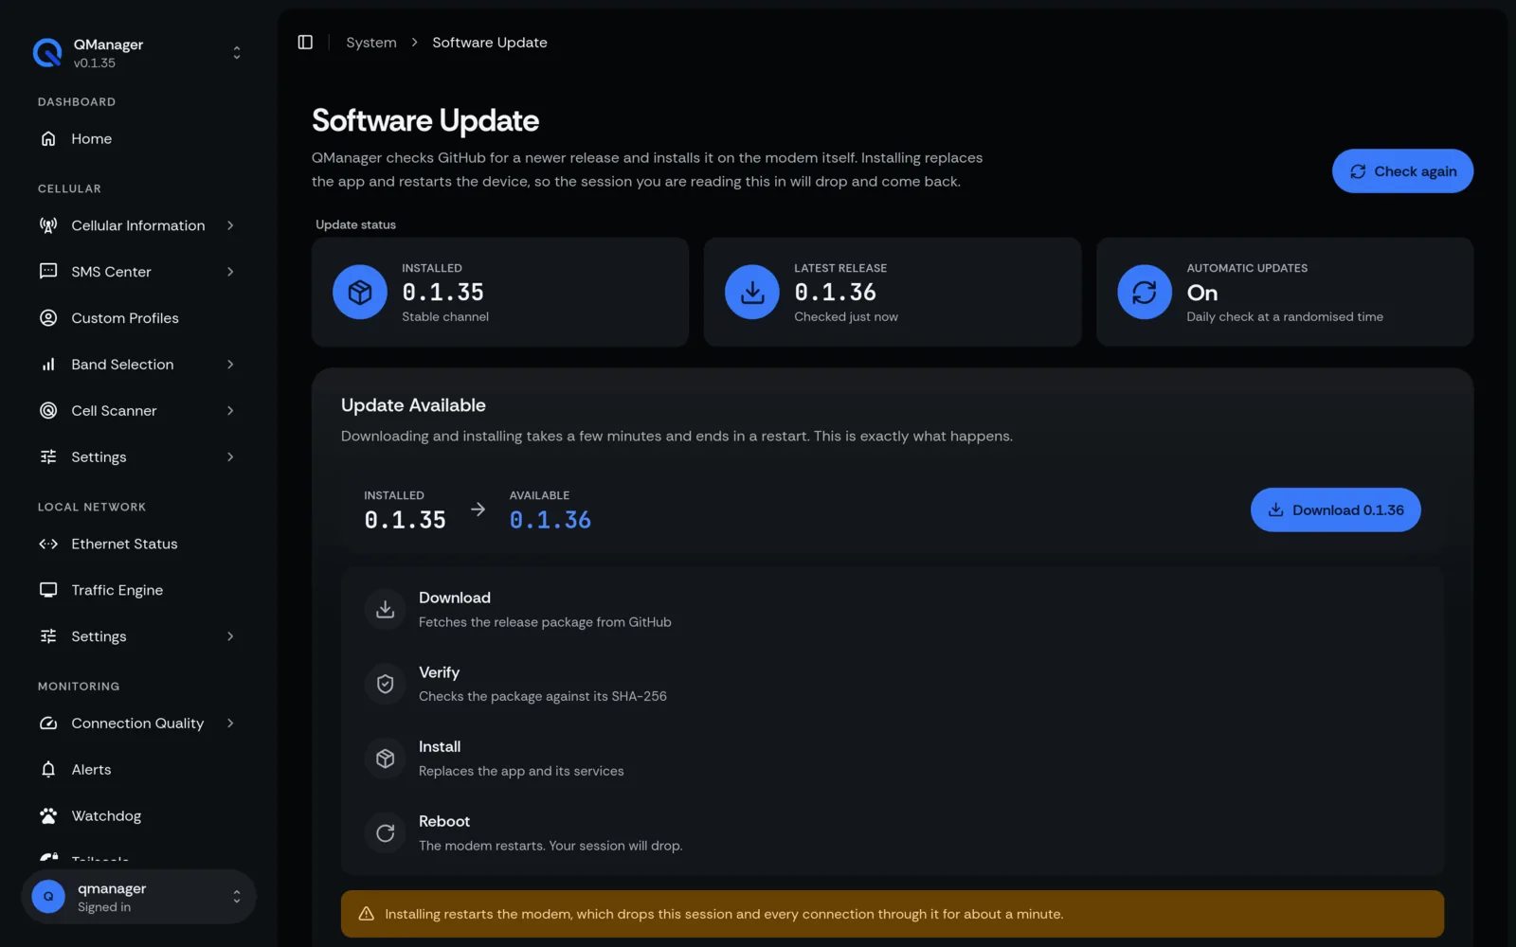Click the Cellular Information antenna icon
The image size is (1516, 947).
point(48,225)
